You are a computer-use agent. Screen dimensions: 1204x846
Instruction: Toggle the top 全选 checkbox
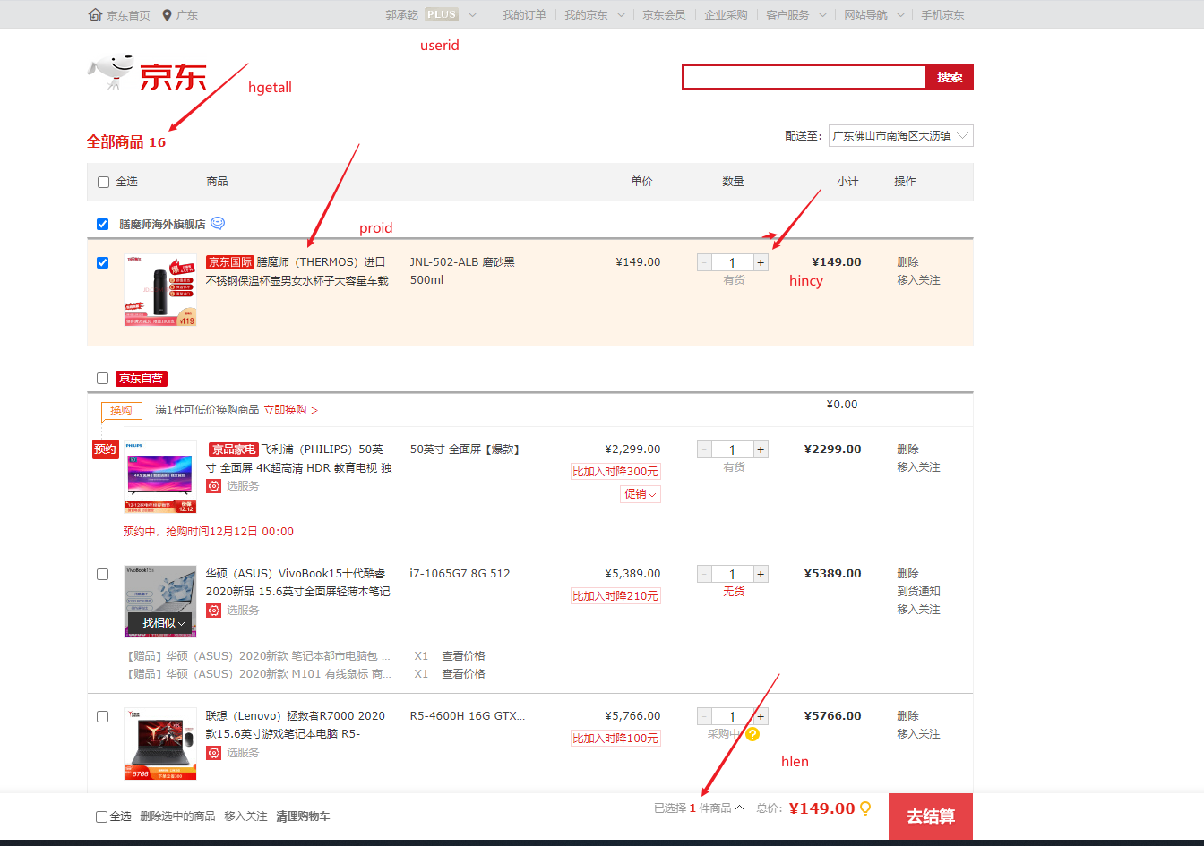tap(103, 182)
